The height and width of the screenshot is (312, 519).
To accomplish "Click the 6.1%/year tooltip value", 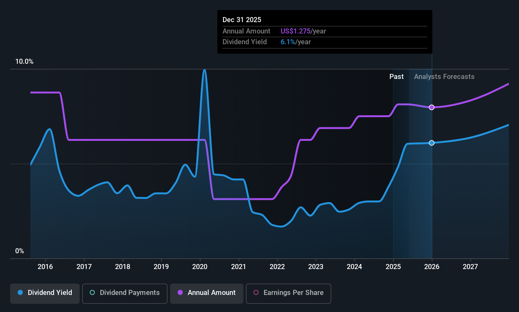I will [x=296, y=42].
